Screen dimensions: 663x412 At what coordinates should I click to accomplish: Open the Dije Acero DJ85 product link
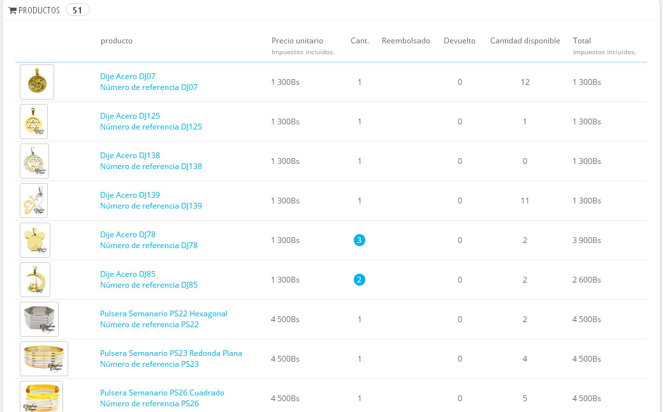(127, 274)
